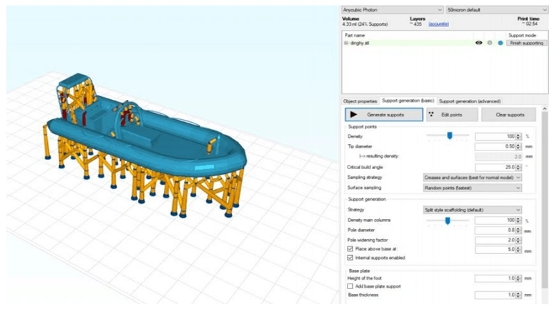The height and width of the screenshot is (312, 556).
Task: Click the Pole widening factor field
Action: [495, 240]
